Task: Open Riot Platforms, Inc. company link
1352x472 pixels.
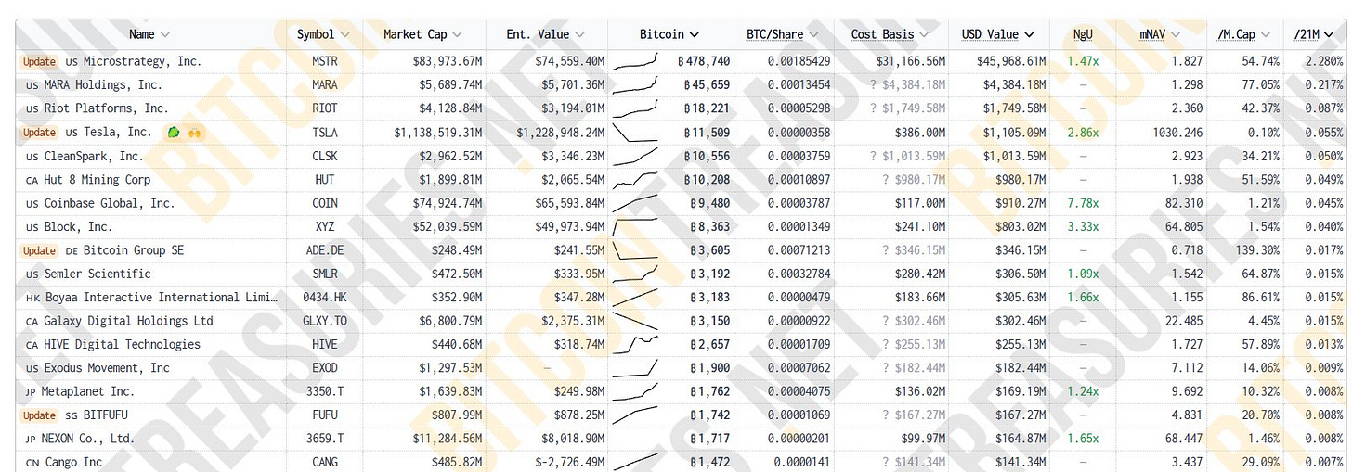Action: pyautogui.click(x=107, y=108)
